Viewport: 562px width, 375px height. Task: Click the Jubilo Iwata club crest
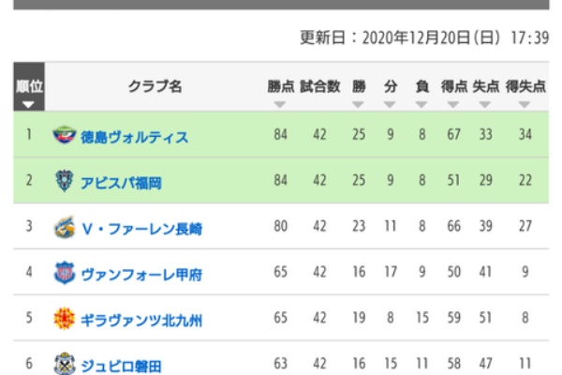coord(65,364)
